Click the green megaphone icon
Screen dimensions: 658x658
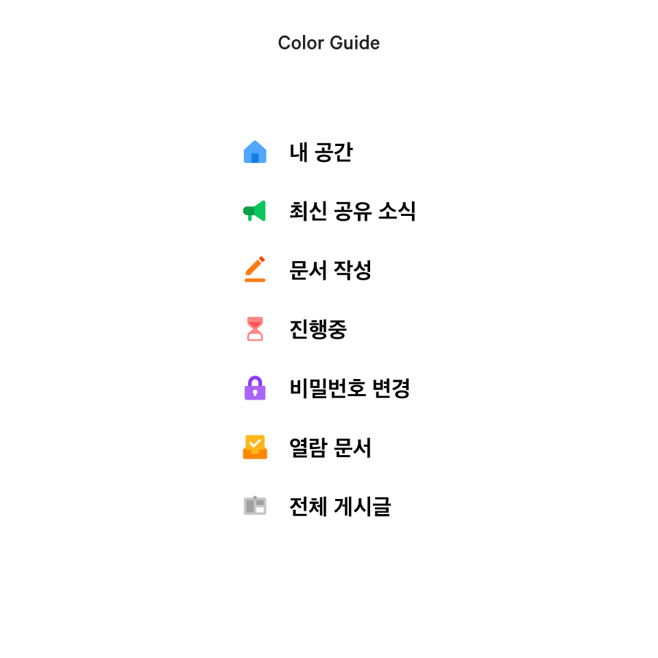click(254, 211)
